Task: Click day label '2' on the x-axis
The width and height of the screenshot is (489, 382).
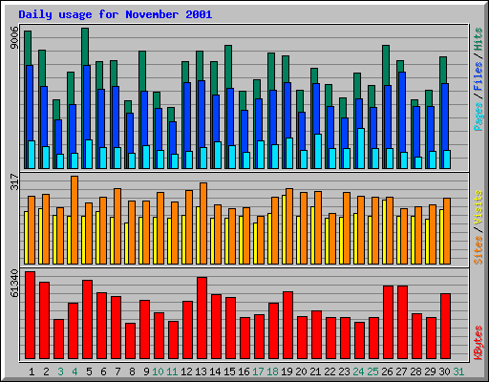Action: (46, 371)
